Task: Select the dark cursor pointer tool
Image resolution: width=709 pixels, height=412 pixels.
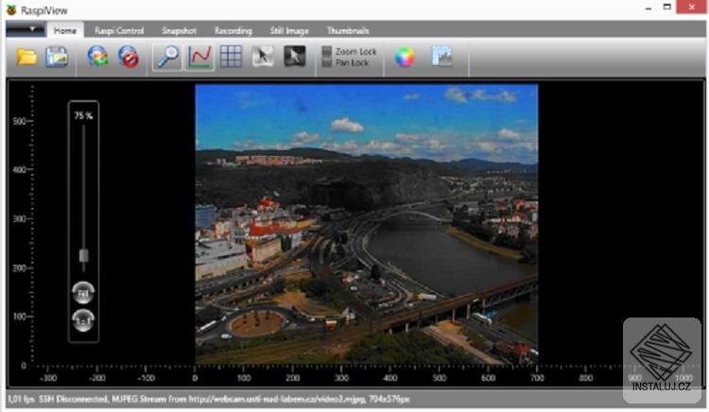Action: point(294,57)
